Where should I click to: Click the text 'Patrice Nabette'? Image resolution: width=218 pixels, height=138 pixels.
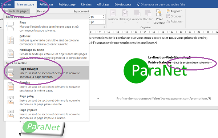(160, 62)
